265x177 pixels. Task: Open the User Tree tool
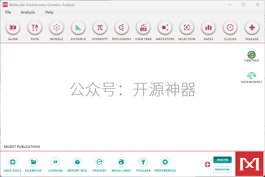point(143,28)
